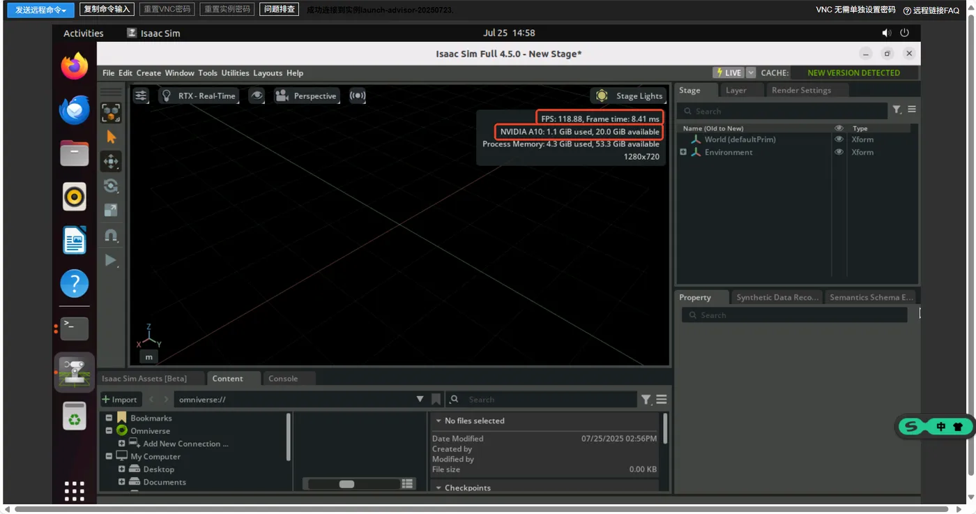Screen dimensions: 976x514
Task: Open Stage Lights menu in viewport
Action: point(630,96)
